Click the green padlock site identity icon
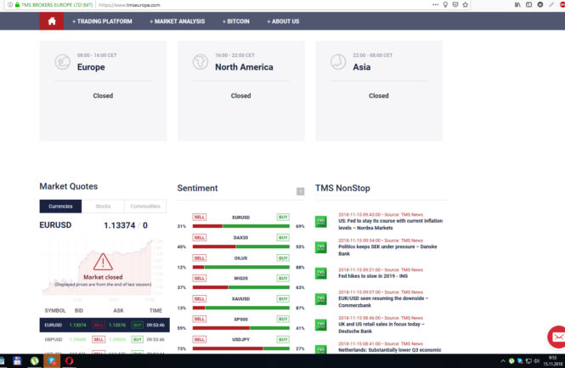565x368 pixels. [17, 5]
